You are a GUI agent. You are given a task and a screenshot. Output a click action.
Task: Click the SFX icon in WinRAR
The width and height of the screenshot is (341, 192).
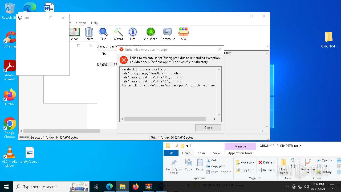pos(184,34)
